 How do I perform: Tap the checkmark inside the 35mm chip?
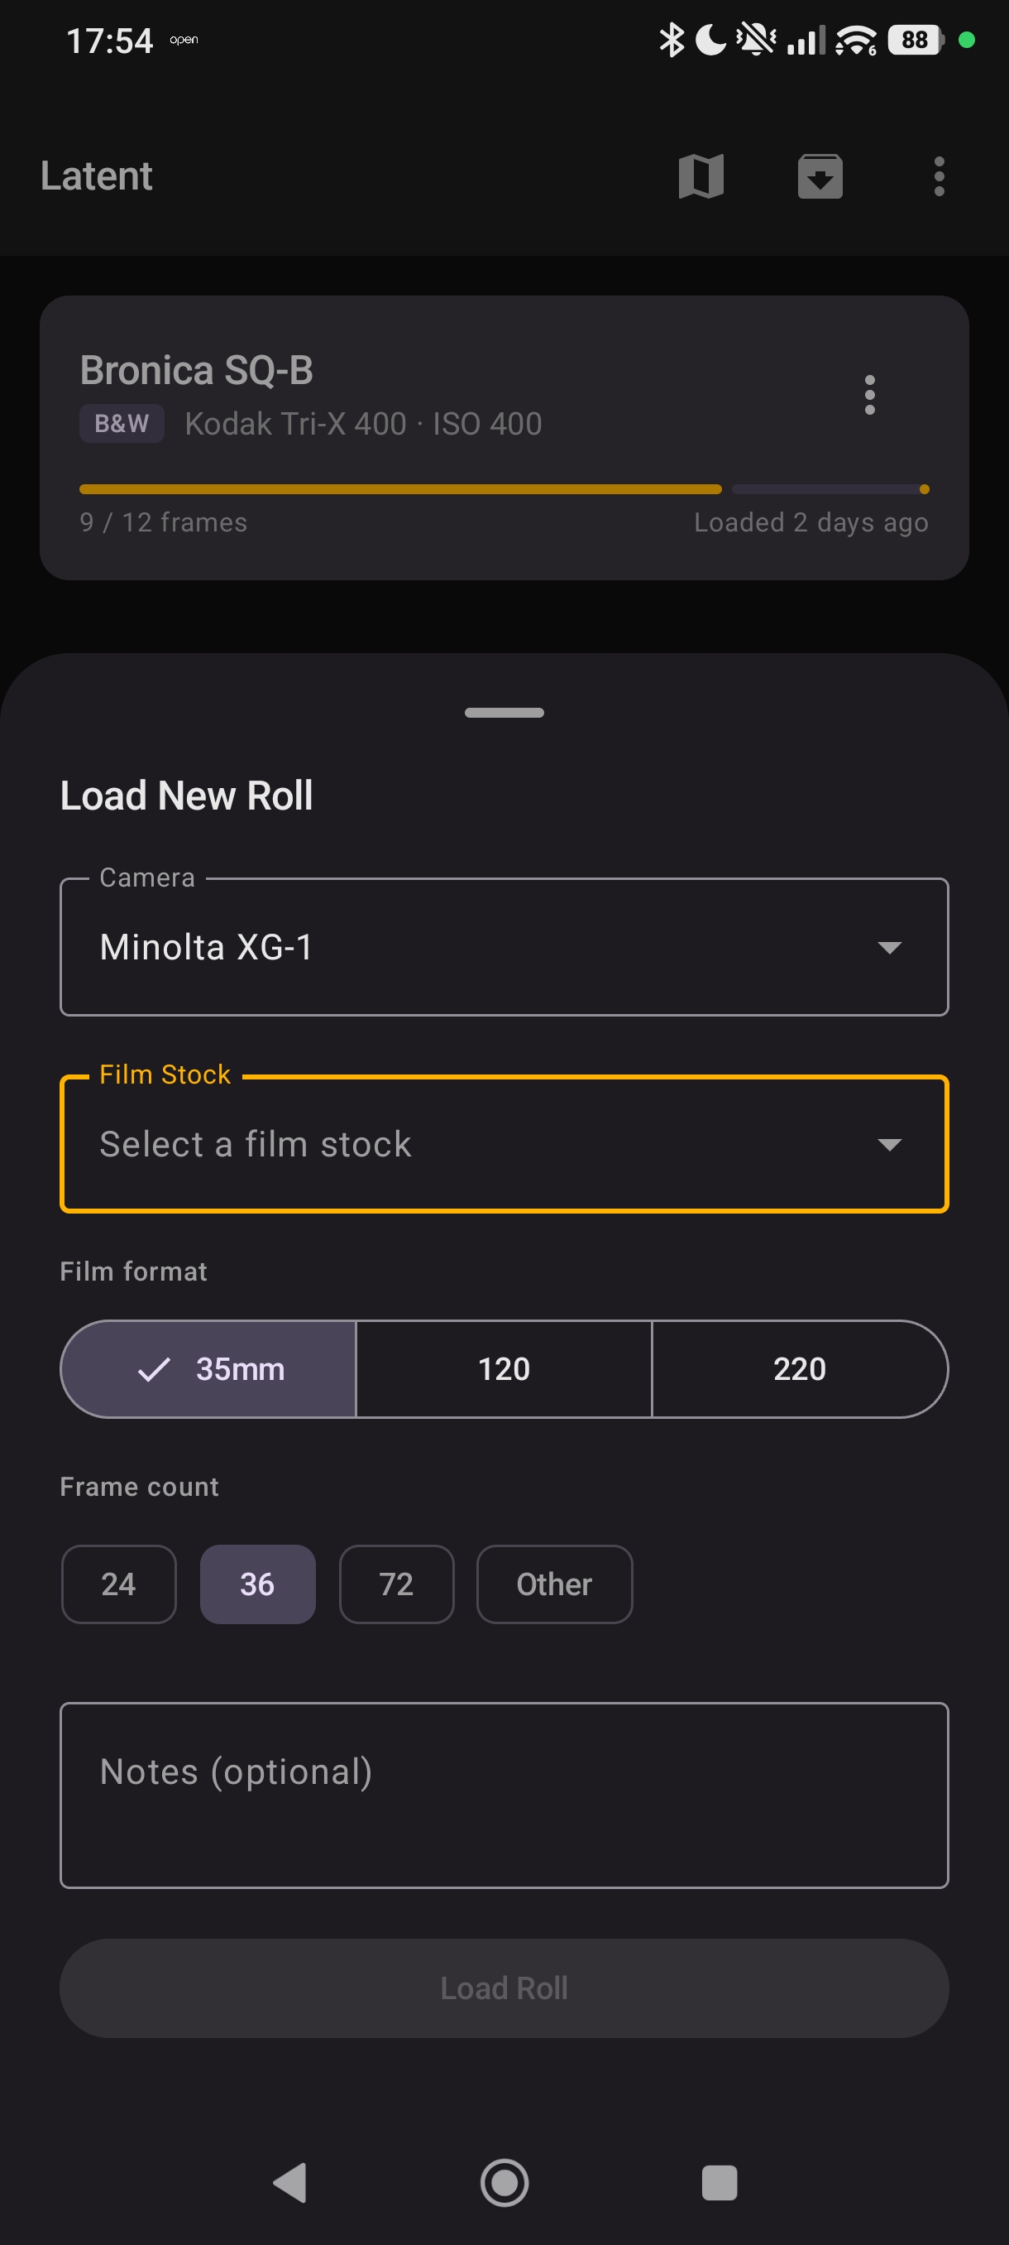(154, 1368)
